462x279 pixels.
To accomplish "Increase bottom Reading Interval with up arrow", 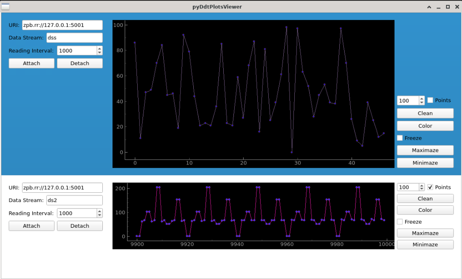I will [x=100, y=211].
